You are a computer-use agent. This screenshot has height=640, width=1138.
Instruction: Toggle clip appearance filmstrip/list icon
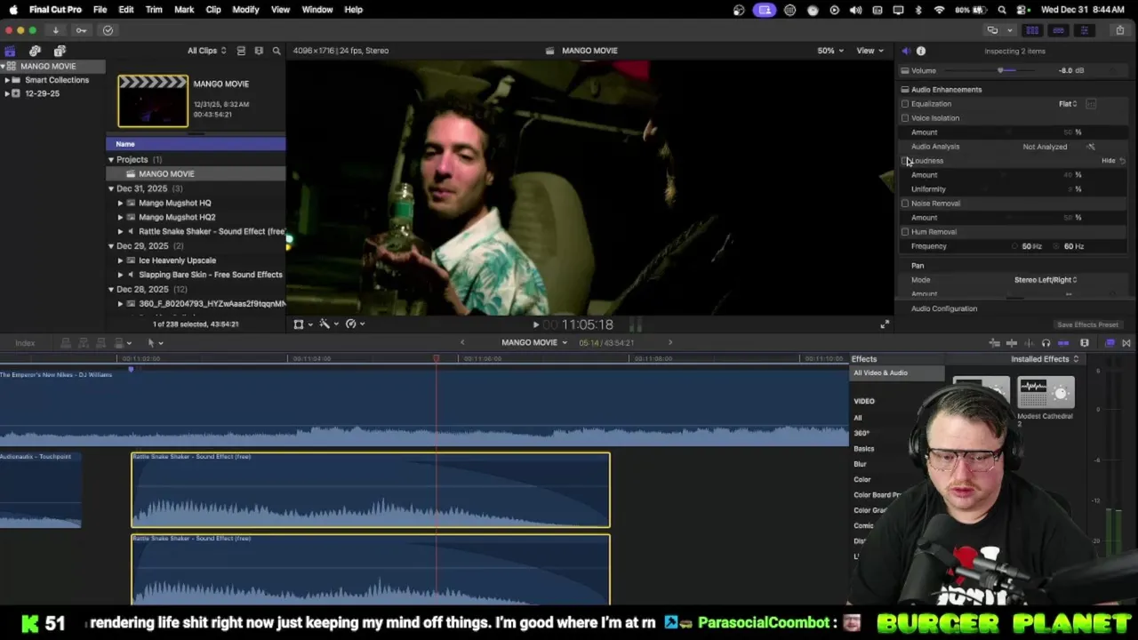tap(241, 51)
